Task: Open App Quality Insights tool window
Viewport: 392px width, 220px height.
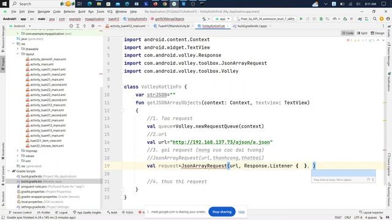Action: coord(87,213)
